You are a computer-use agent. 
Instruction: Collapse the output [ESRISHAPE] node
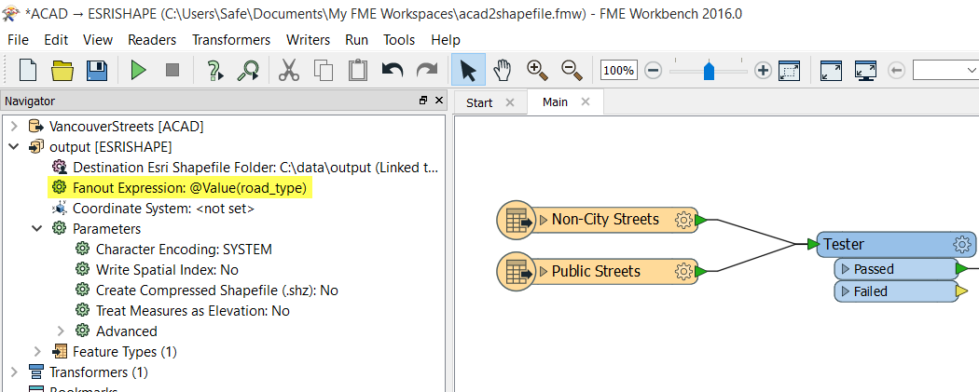[x=14, y=147]
